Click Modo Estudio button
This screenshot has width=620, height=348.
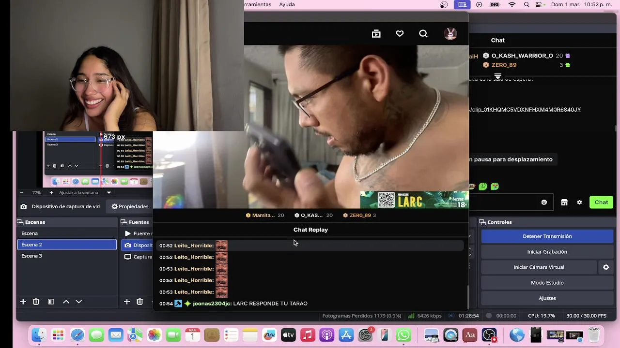(x=547, y=283)
